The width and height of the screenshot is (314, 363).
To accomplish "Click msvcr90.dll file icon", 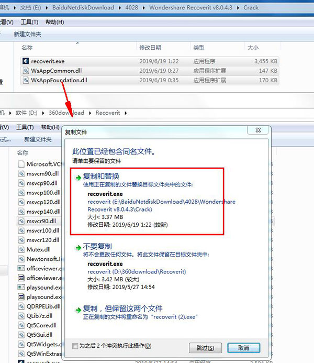I will click(21, 221).
